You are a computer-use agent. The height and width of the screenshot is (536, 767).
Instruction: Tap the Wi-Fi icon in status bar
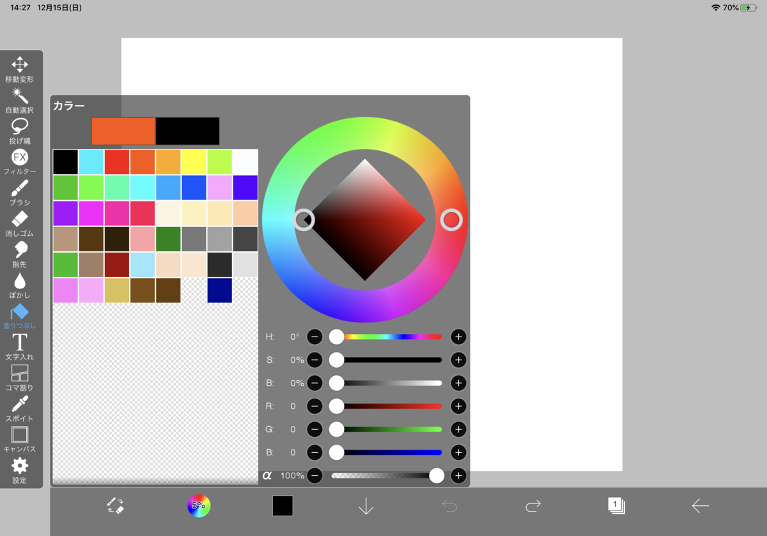point(715,8)
